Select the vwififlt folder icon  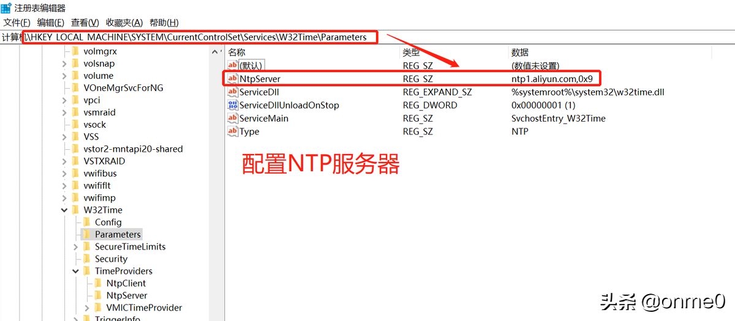click(76, 186)
